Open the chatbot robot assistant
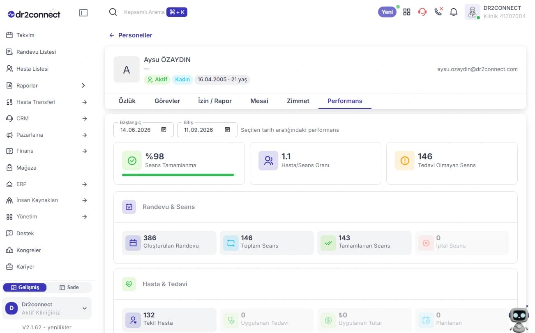The image size is (535, 333). coord(519,319)
